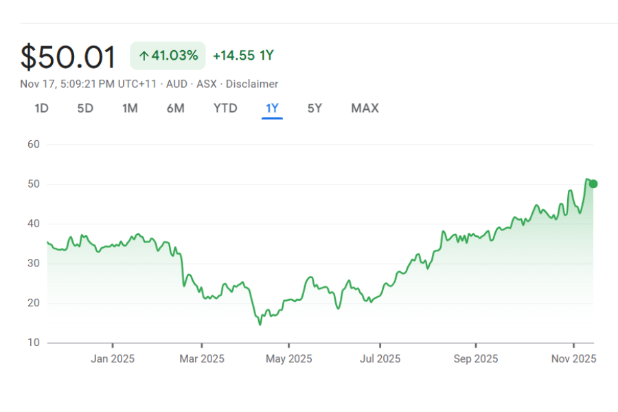
Task: Select the YTD range tab
Action: tap(225, 108)
